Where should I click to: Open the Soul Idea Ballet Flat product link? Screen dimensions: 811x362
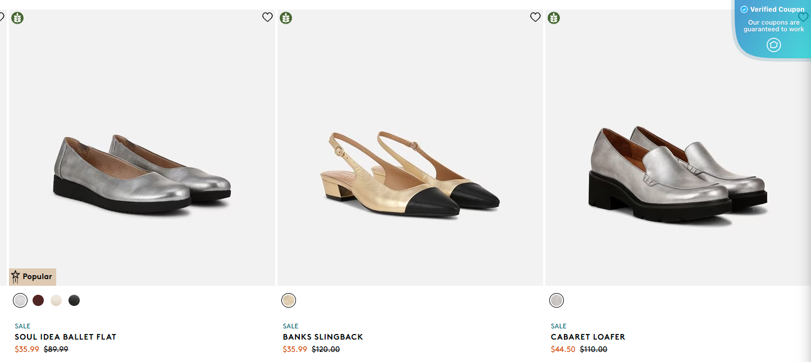tap(65, 337)
